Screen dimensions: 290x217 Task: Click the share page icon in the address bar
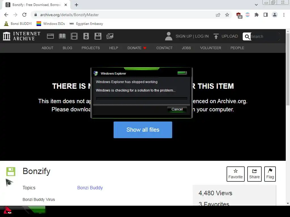click(218, 15)
